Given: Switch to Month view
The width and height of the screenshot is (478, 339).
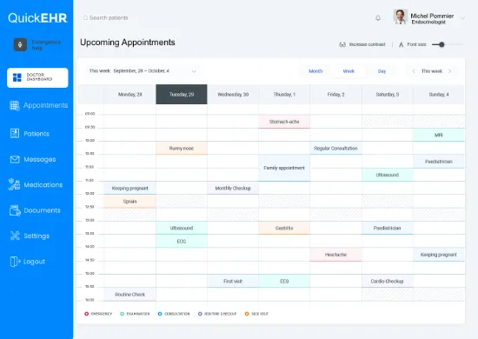Looking at the screenshot, I should point(315,71).
